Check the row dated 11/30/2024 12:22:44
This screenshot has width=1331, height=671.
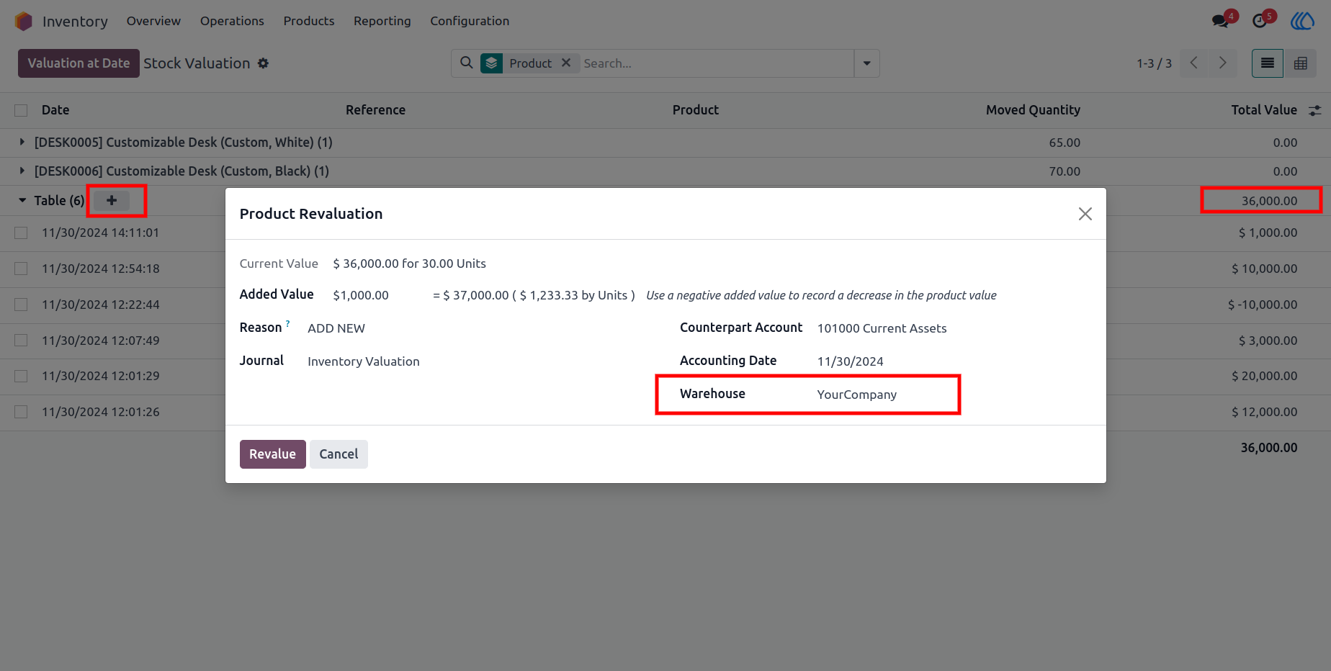pos(21,305)
